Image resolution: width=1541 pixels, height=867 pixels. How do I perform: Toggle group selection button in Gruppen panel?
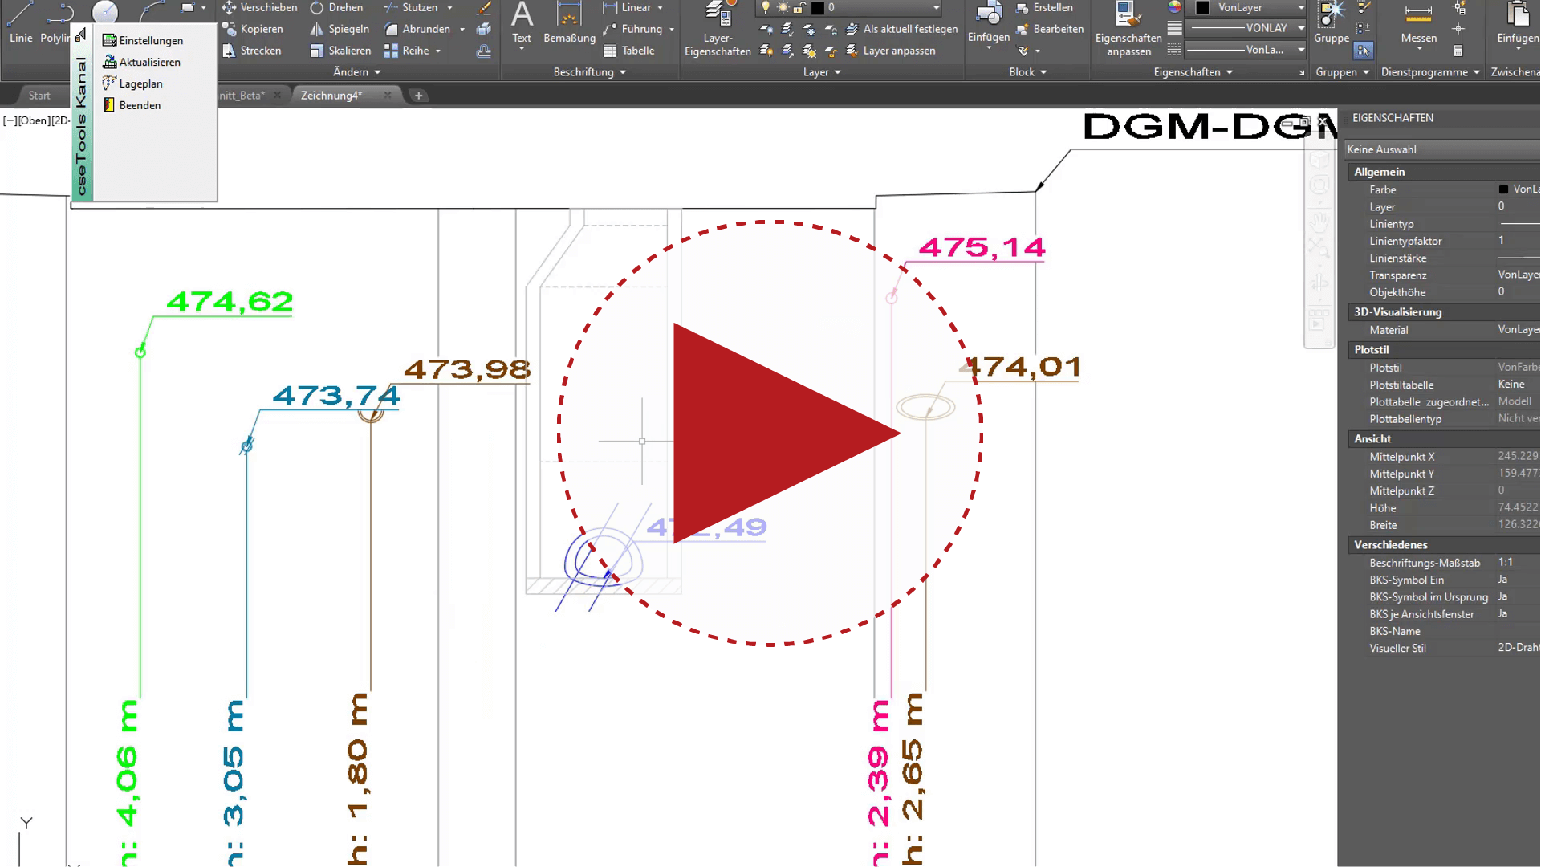[1363, 51]
